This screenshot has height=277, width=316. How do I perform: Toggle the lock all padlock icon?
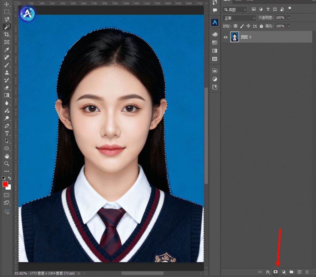click(x=261, y=26)
